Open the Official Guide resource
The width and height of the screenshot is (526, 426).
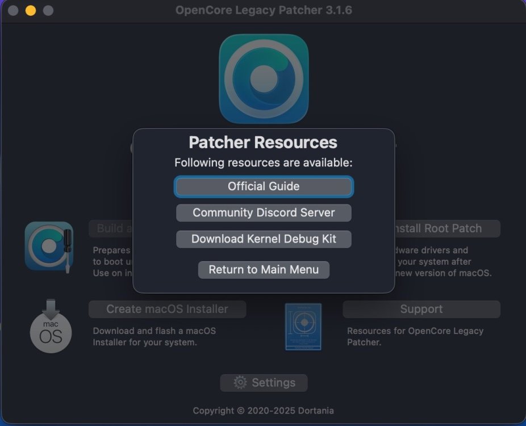click(x=264, y=186)
